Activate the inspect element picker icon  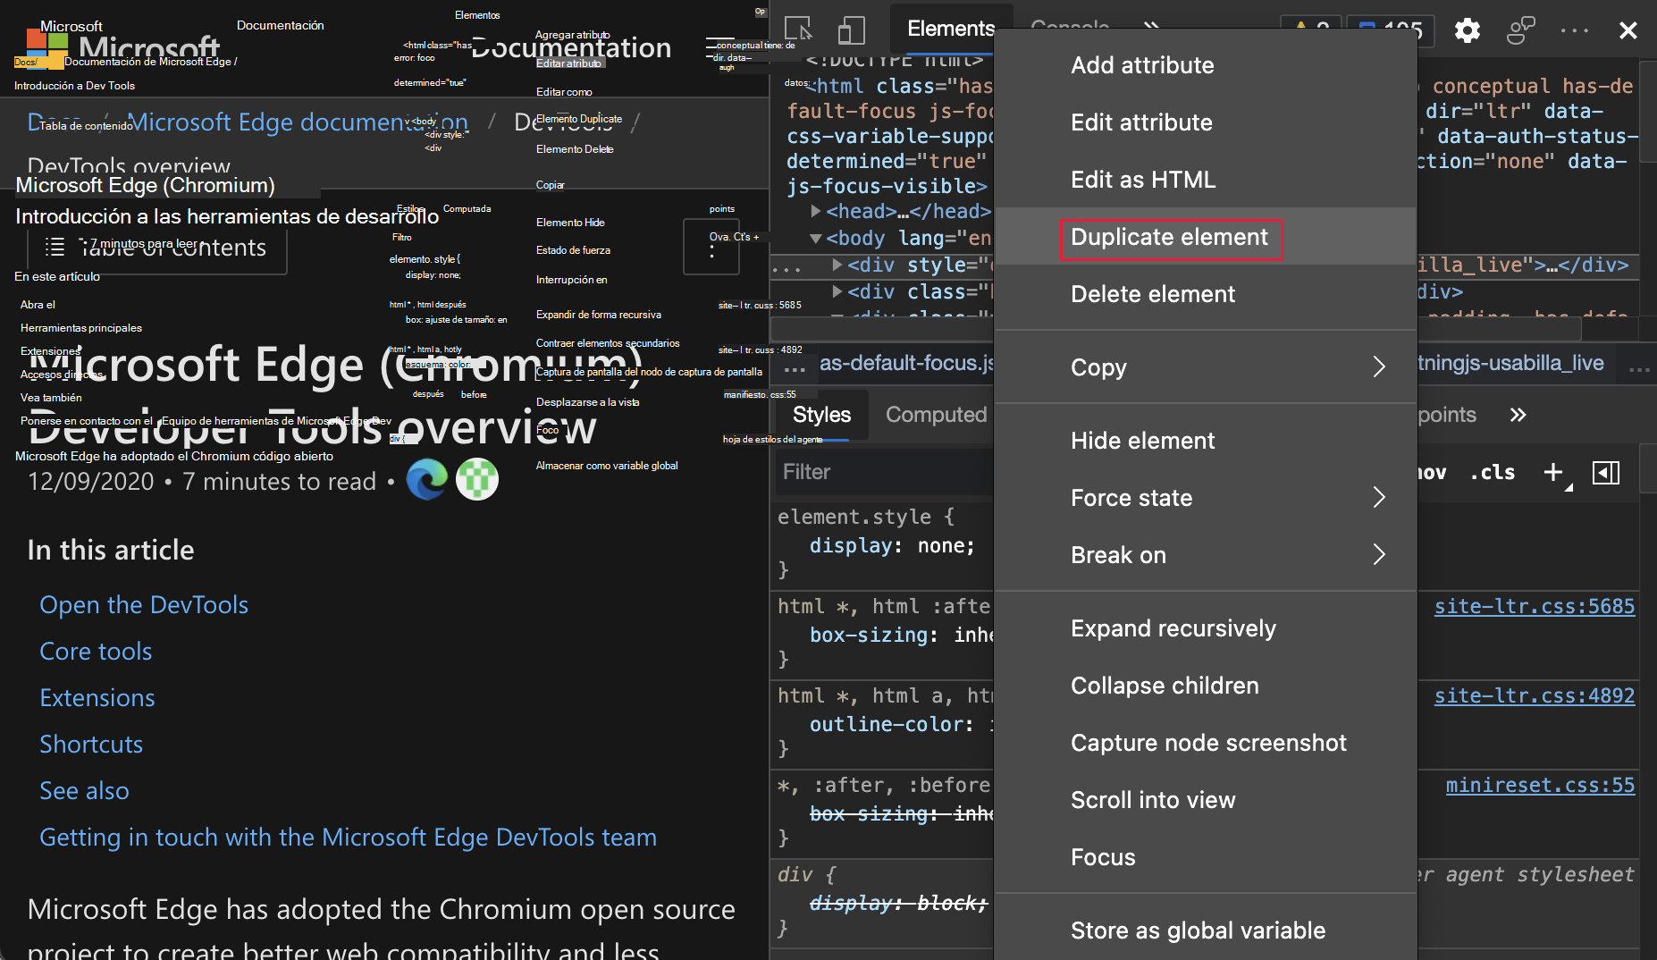pos(798,29)
